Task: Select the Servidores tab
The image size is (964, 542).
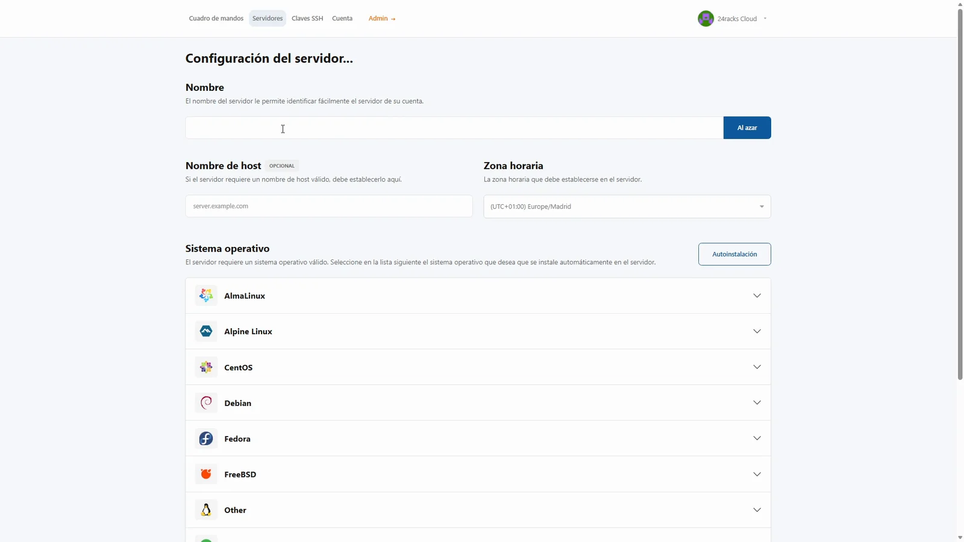Action: [x=268, y=19]
